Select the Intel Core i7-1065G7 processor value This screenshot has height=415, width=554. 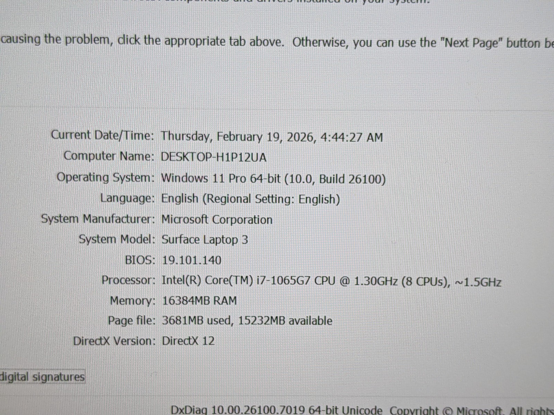(332, 282)
